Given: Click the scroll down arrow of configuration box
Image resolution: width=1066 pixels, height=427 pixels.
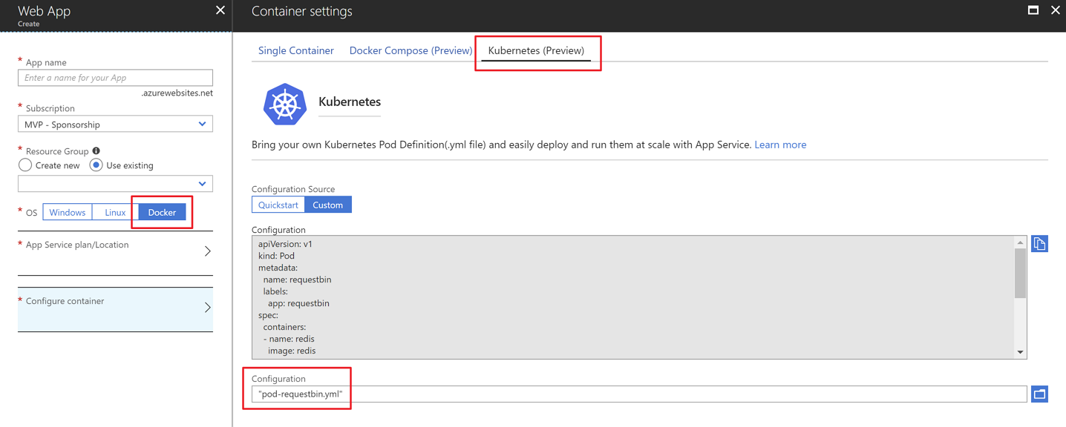Looking at the screenshot, I should (1020, 352).
